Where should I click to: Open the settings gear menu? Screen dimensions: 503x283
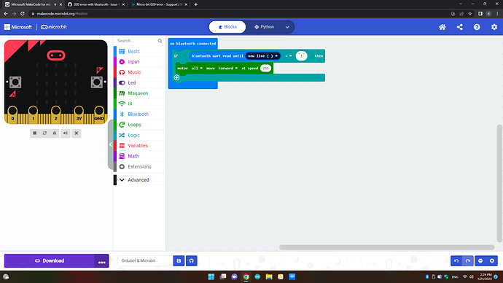tap(494, 27)
